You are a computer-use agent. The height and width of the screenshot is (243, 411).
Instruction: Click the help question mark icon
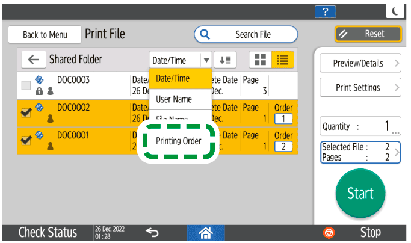(x=326, y=11)
